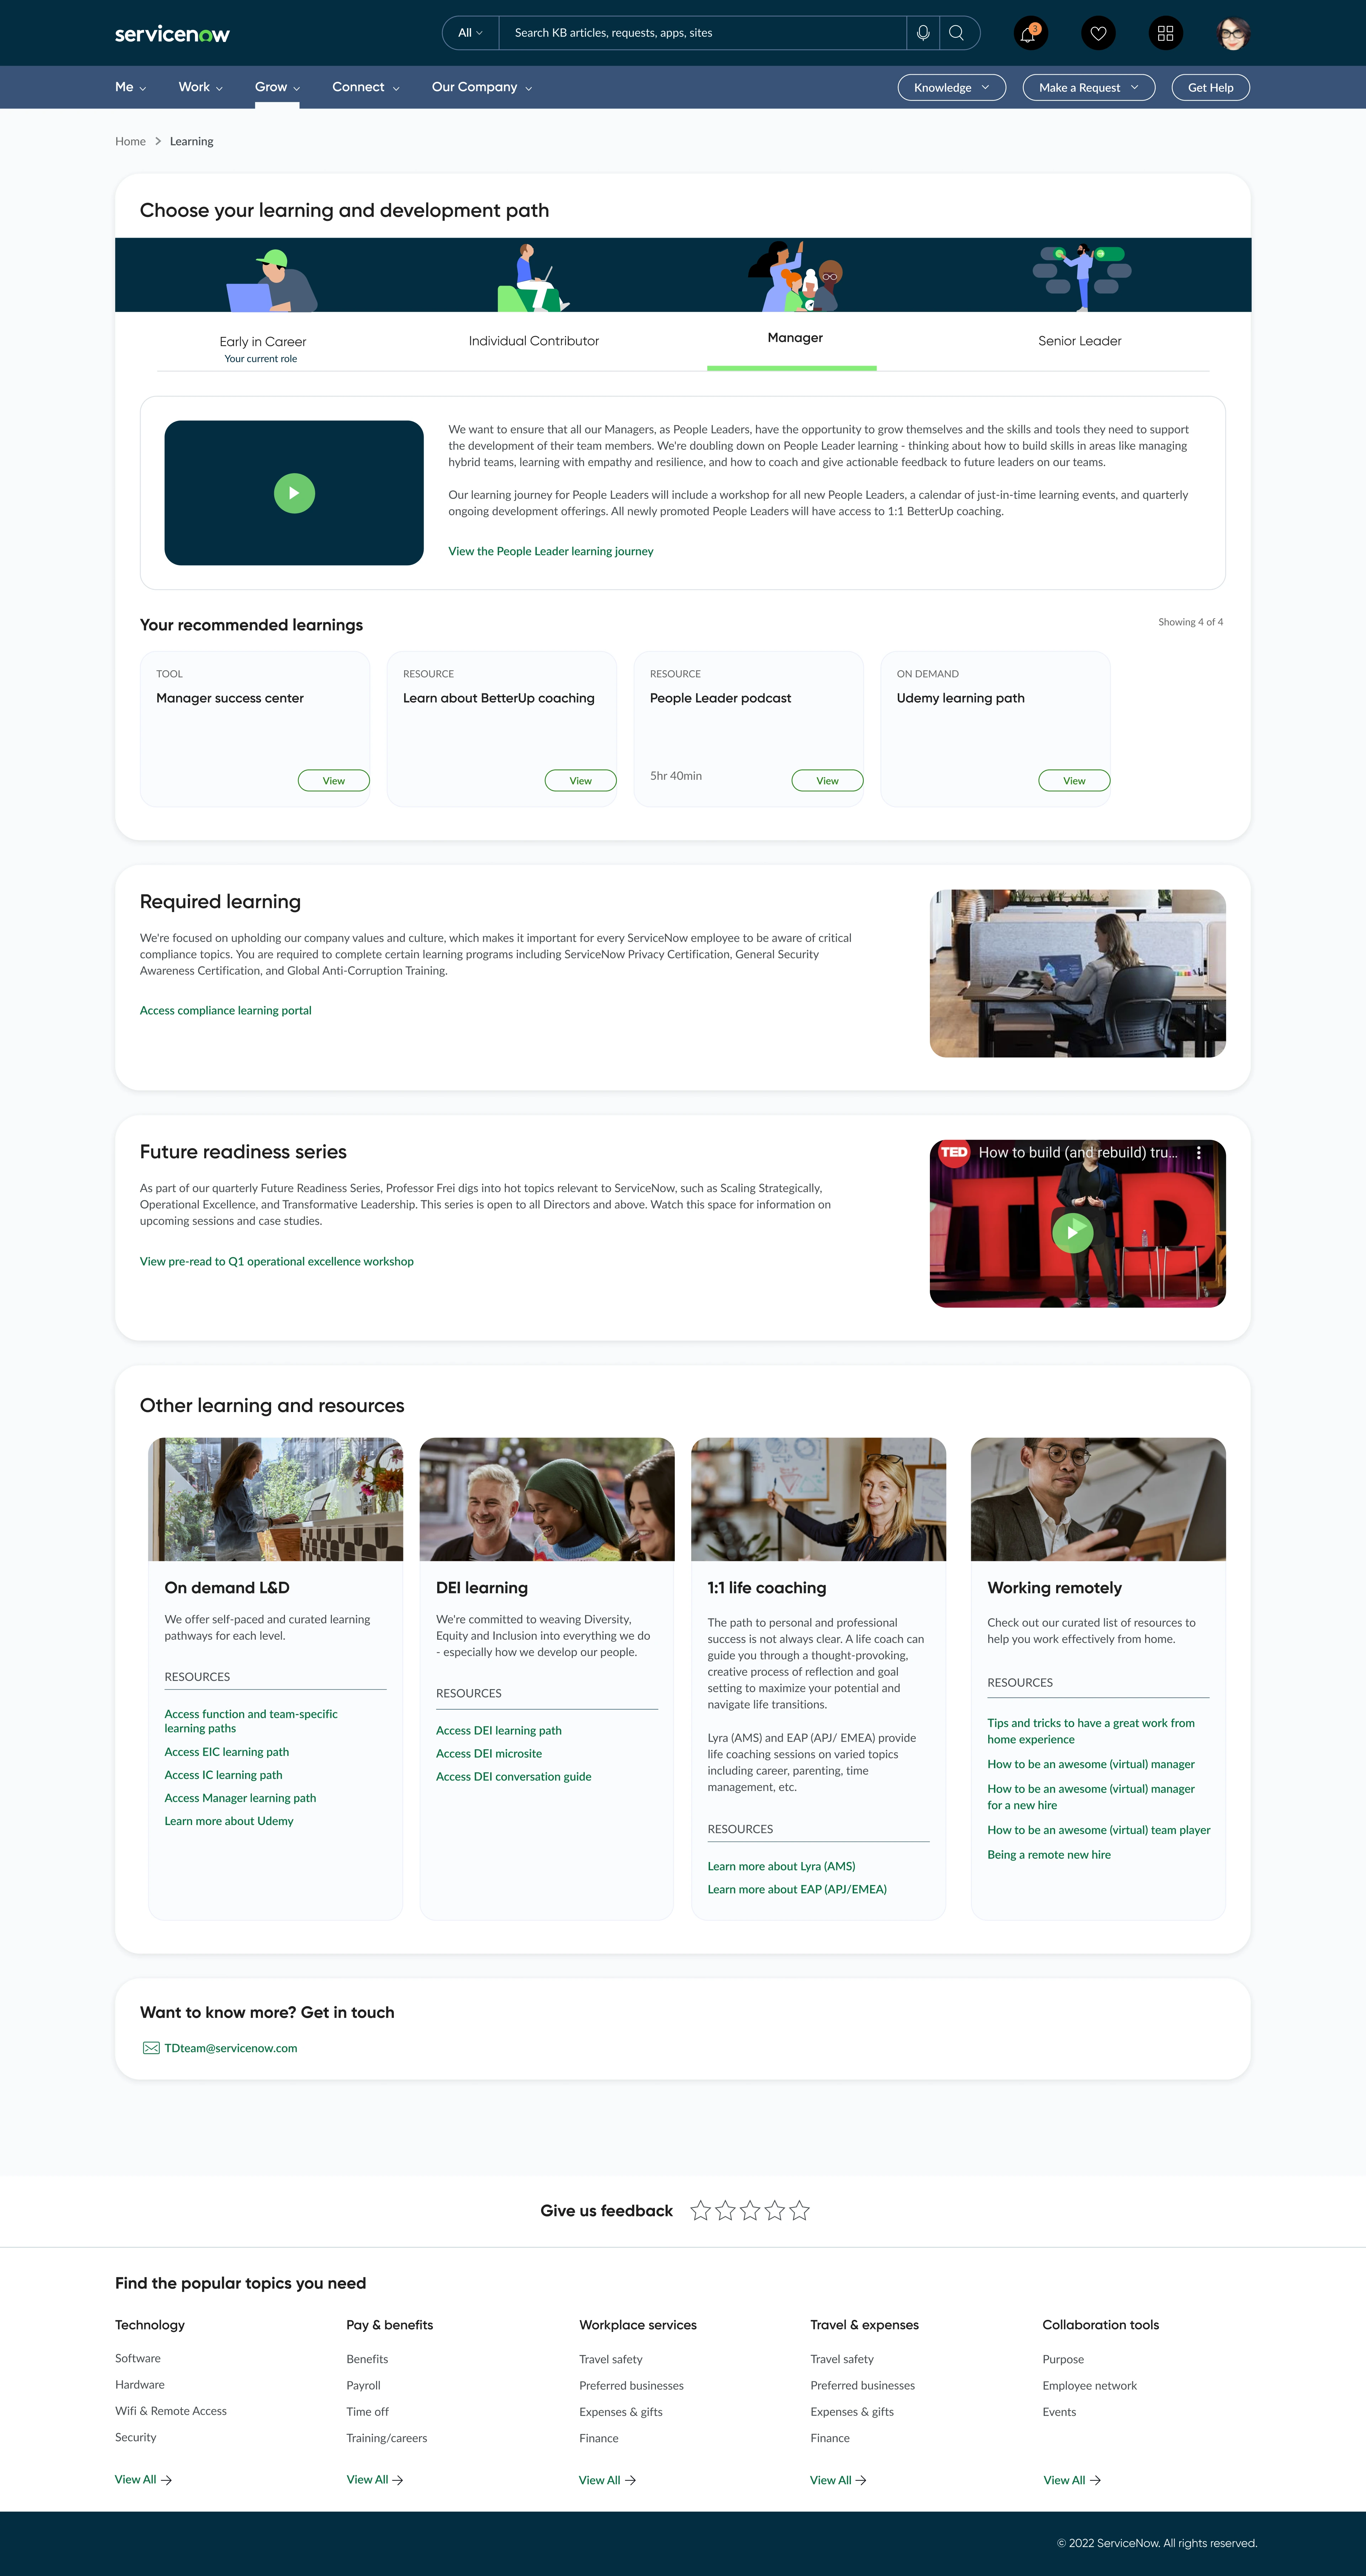Expand the Our Company menu
This screenshot has width=1366, height=2576.
click(x=482, y=87)
